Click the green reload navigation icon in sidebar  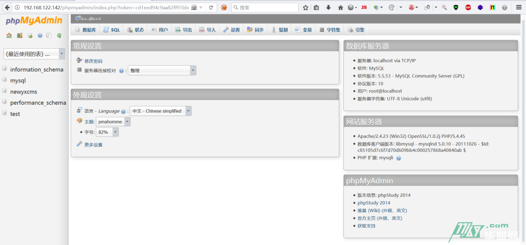pyautogui.click(x=59, y=36)
